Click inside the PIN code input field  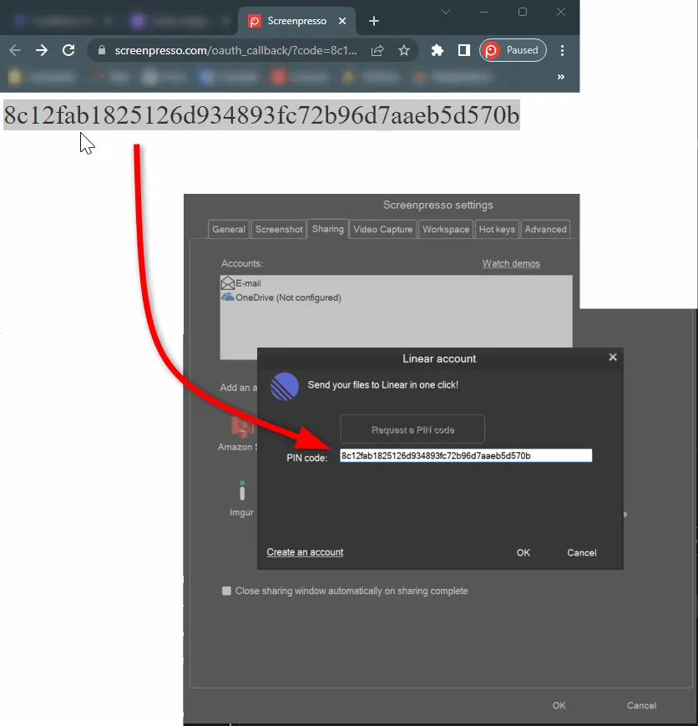tap(465, 455)
